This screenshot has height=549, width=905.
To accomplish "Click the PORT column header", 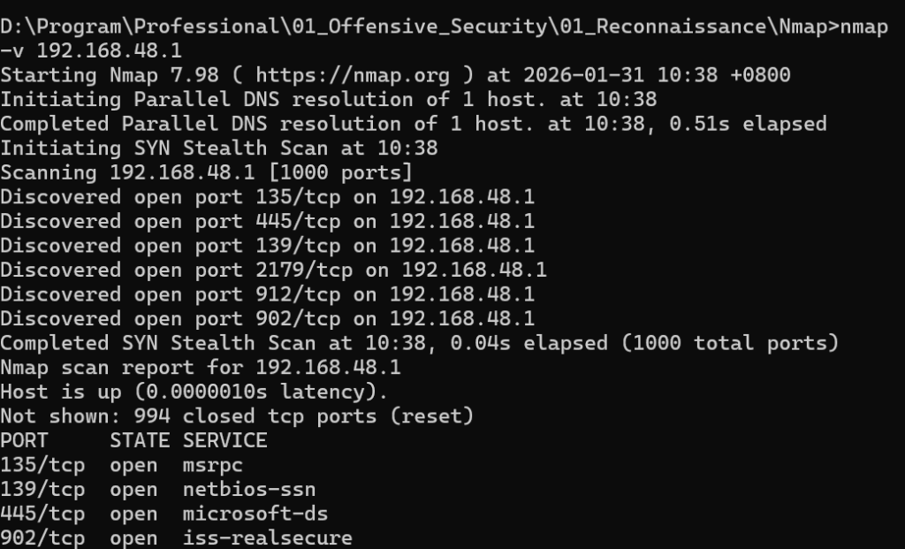I will pyautogui.click(x=25, y=439).
